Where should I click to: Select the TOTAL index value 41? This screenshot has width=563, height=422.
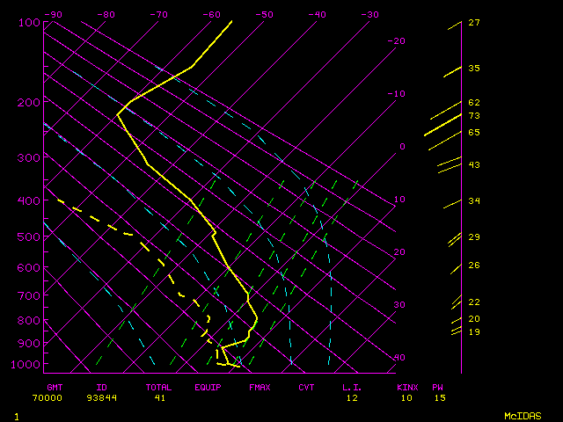159,397
